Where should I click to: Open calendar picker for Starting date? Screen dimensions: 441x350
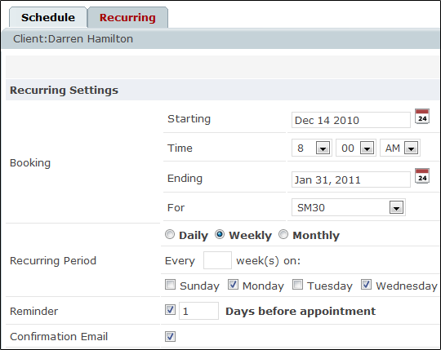point(422,117)
